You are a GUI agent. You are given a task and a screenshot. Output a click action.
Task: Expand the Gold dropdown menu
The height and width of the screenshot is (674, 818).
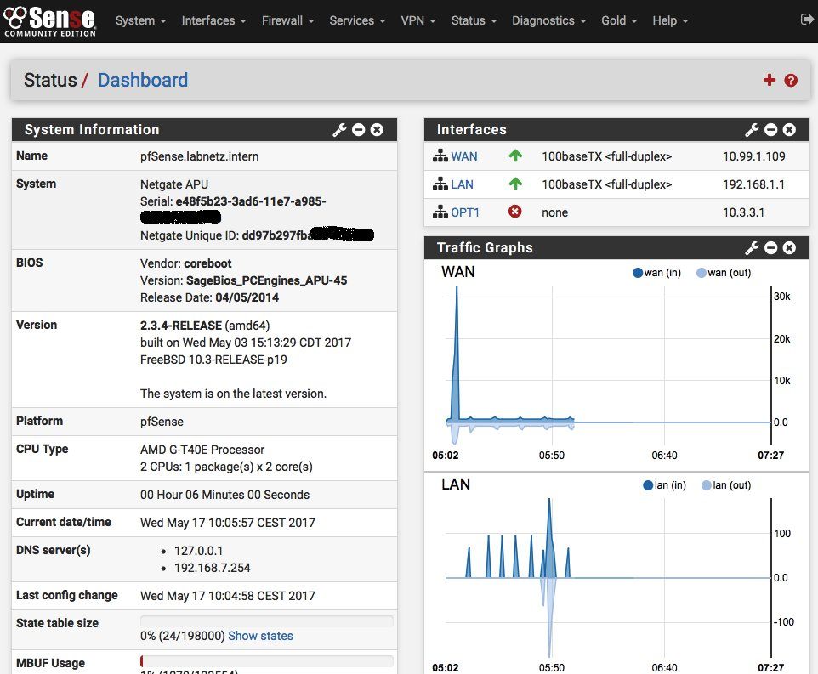pos(619,21)
